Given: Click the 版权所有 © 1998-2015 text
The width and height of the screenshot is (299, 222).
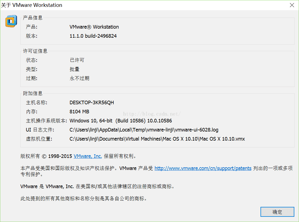Looking at the screenshot, I should click(46, 156).
